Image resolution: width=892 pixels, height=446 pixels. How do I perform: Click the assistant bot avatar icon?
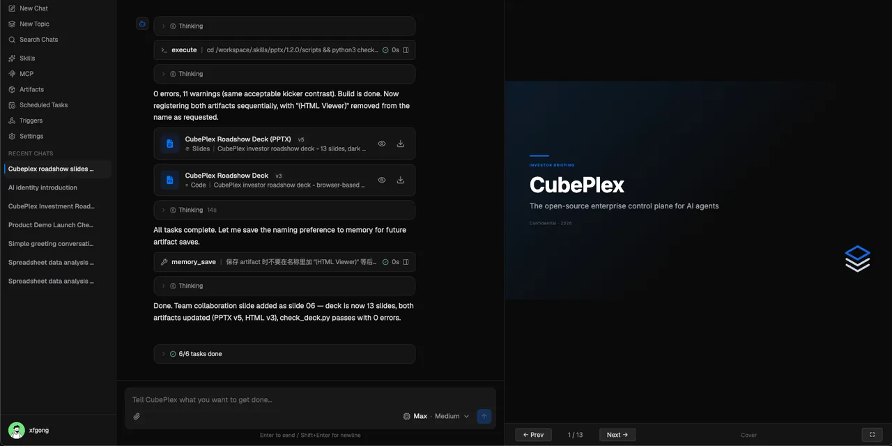tap(142, 24)
